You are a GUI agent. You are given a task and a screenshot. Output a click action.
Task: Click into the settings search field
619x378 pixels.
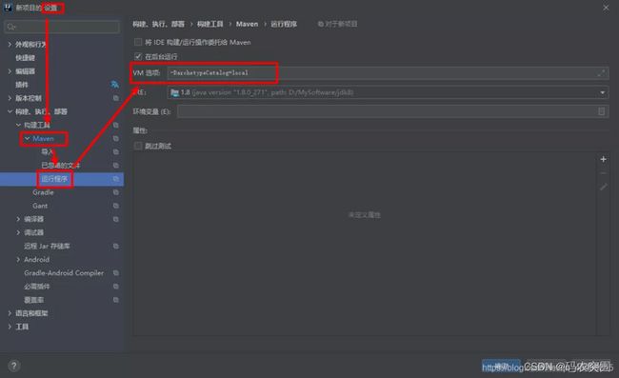pos(62,27)
